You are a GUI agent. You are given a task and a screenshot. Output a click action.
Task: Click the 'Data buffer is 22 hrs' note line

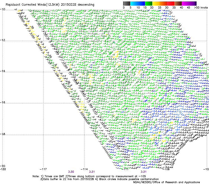(x=99, y=179)
